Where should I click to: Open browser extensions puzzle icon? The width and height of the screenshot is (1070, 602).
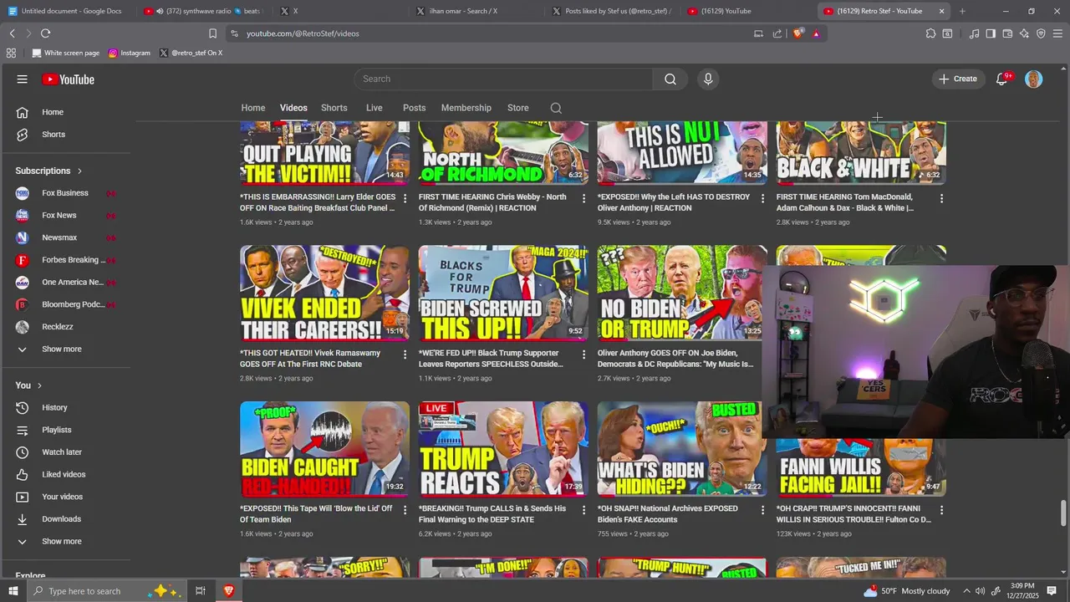[930, 33]
